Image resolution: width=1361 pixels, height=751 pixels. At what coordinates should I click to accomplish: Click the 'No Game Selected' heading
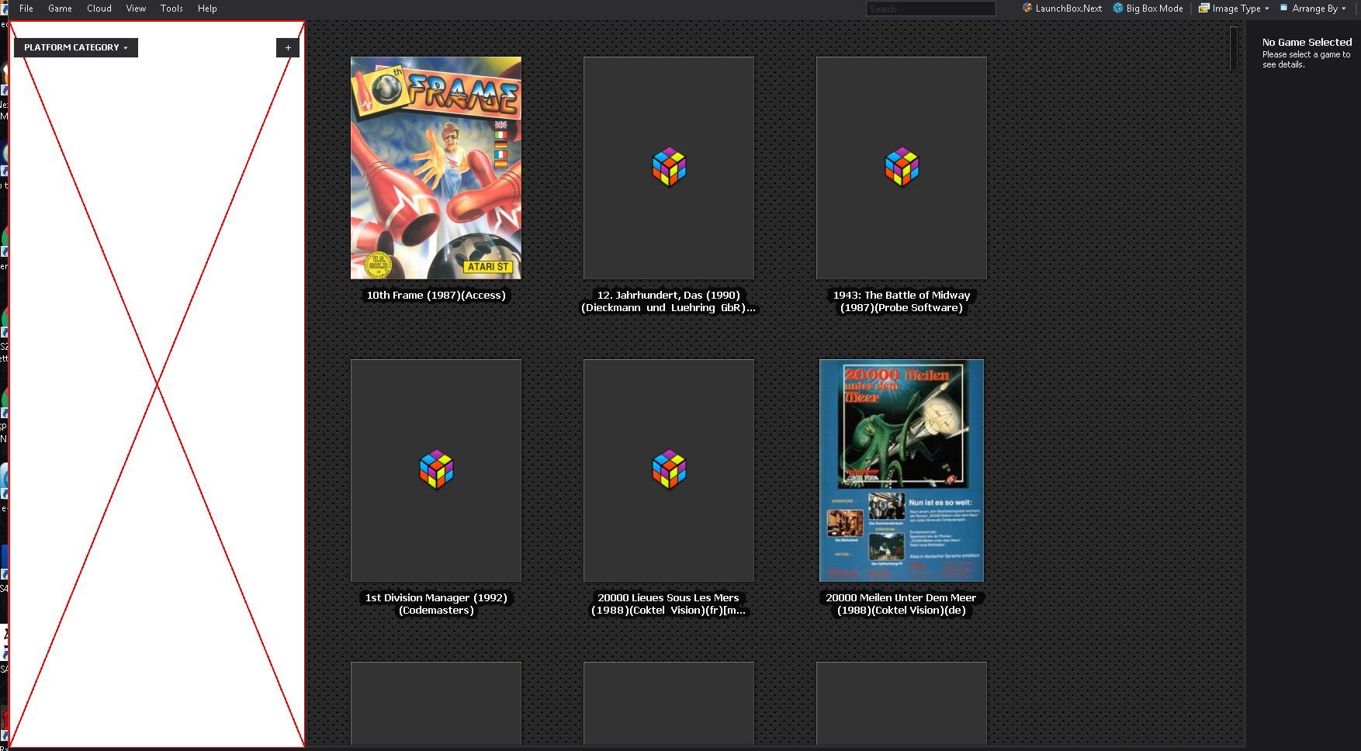click(x=1307, y=42)
